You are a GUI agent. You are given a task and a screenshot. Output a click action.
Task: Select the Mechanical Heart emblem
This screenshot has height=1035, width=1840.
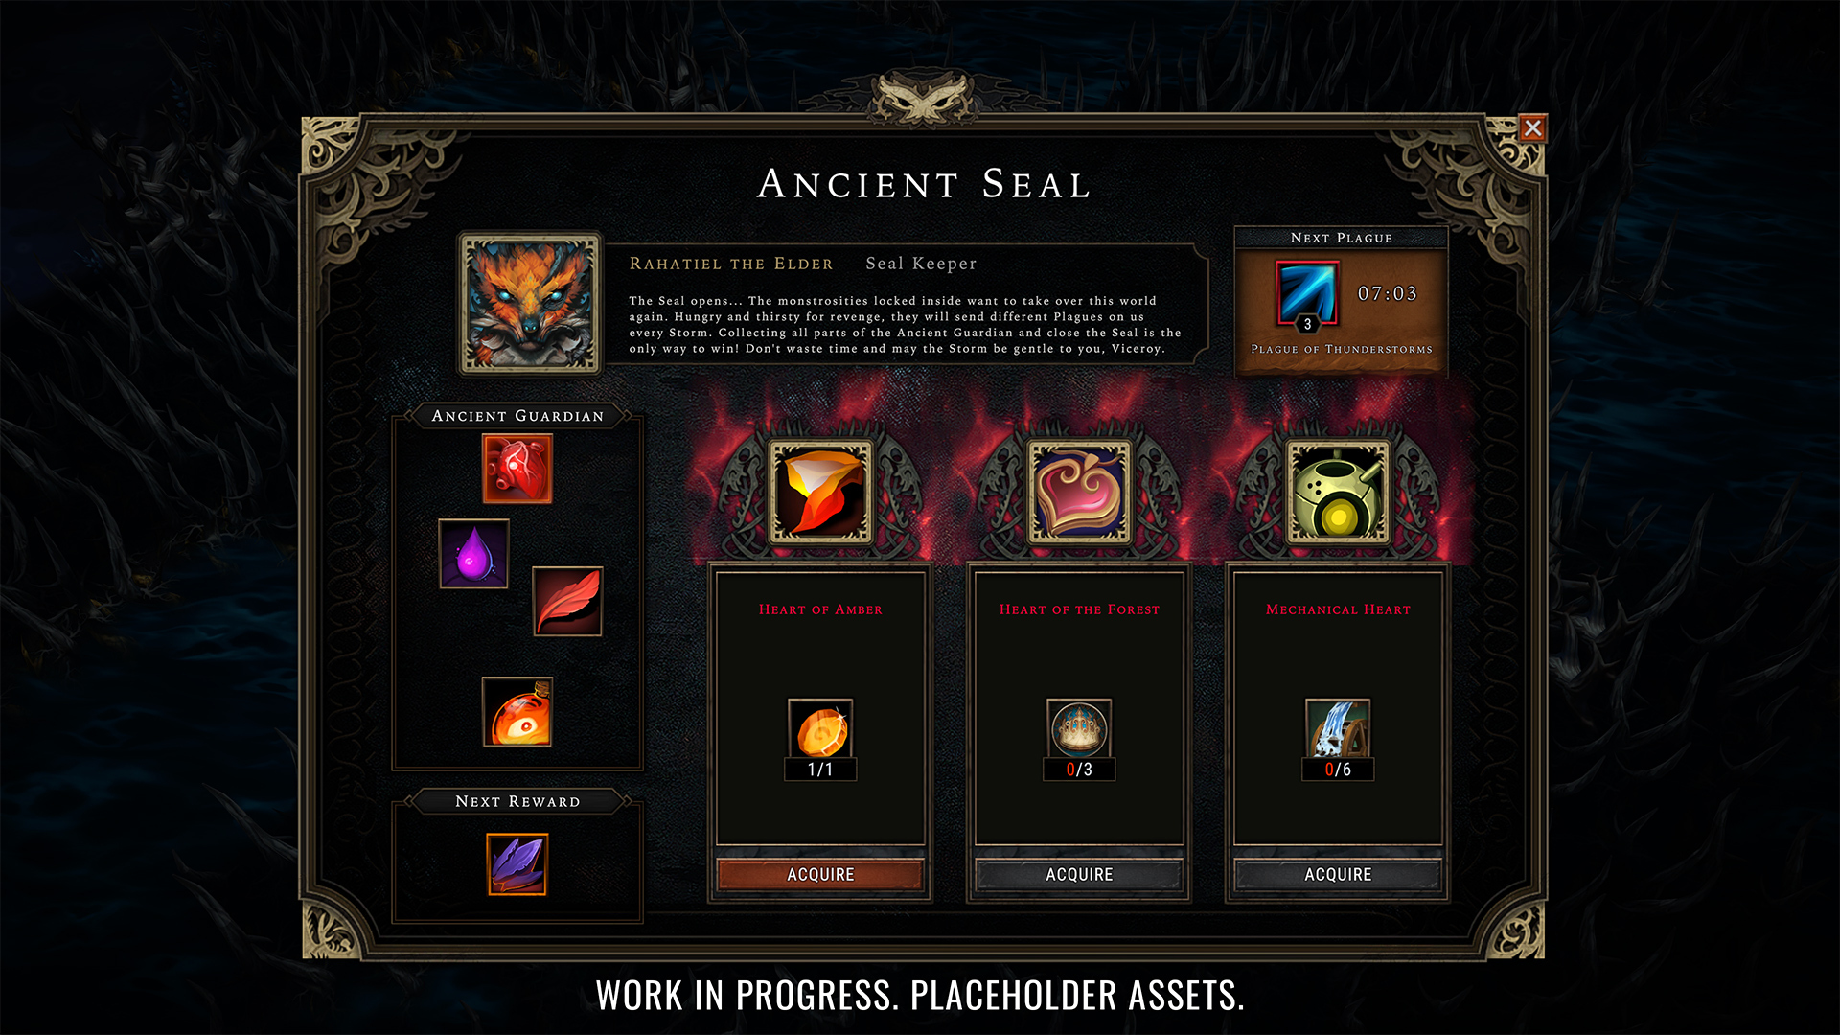pyautogui.click(x=1338, y=493)
